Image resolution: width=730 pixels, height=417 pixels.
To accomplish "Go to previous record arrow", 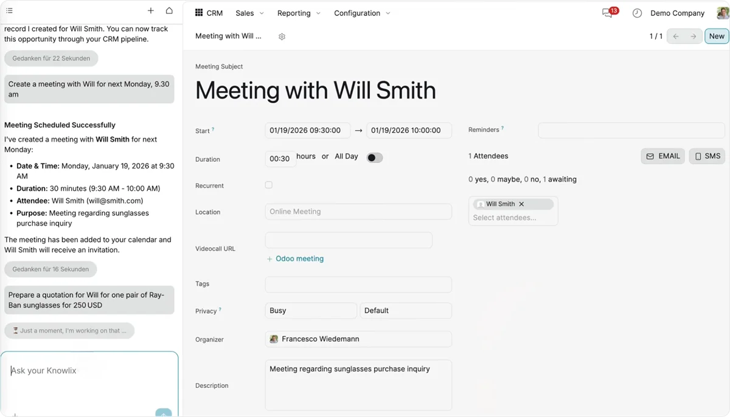I will tap(675, 36).
